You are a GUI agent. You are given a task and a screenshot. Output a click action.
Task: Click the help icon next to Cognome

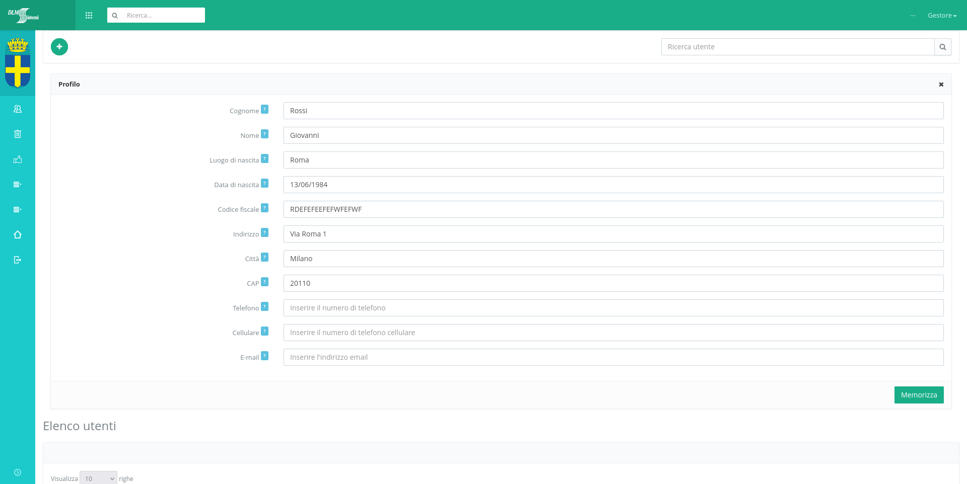click(264, 109)
